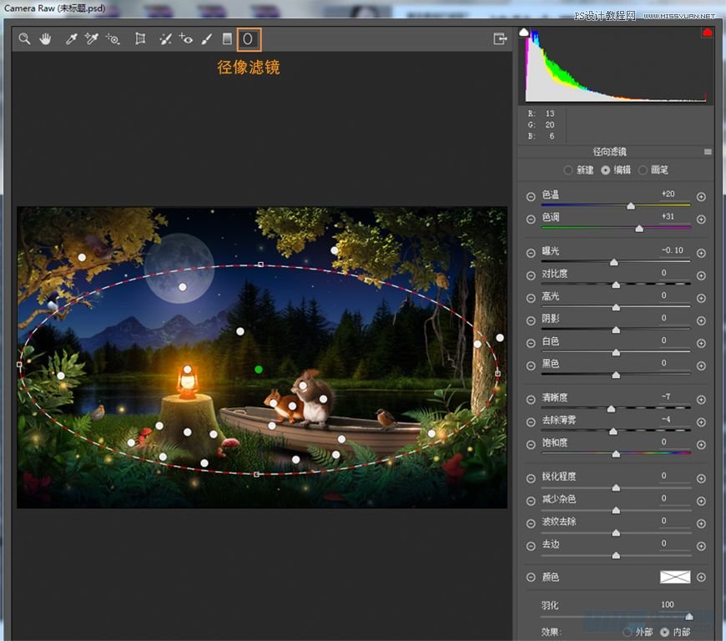Select the 新建 radio option
Viewport: 726px width, 641px height.
tap(569, 170)
